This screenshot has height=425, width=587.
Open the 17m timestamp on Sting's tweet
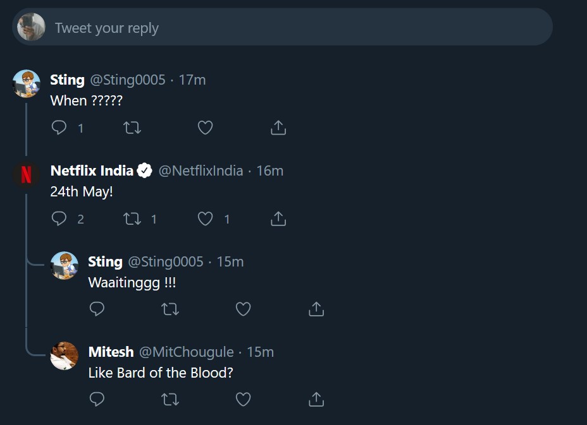pos(192,80)
